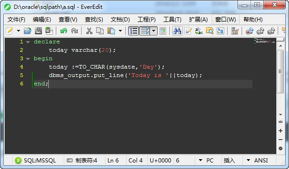Toggle line numbers display

[x=133, y=31]
